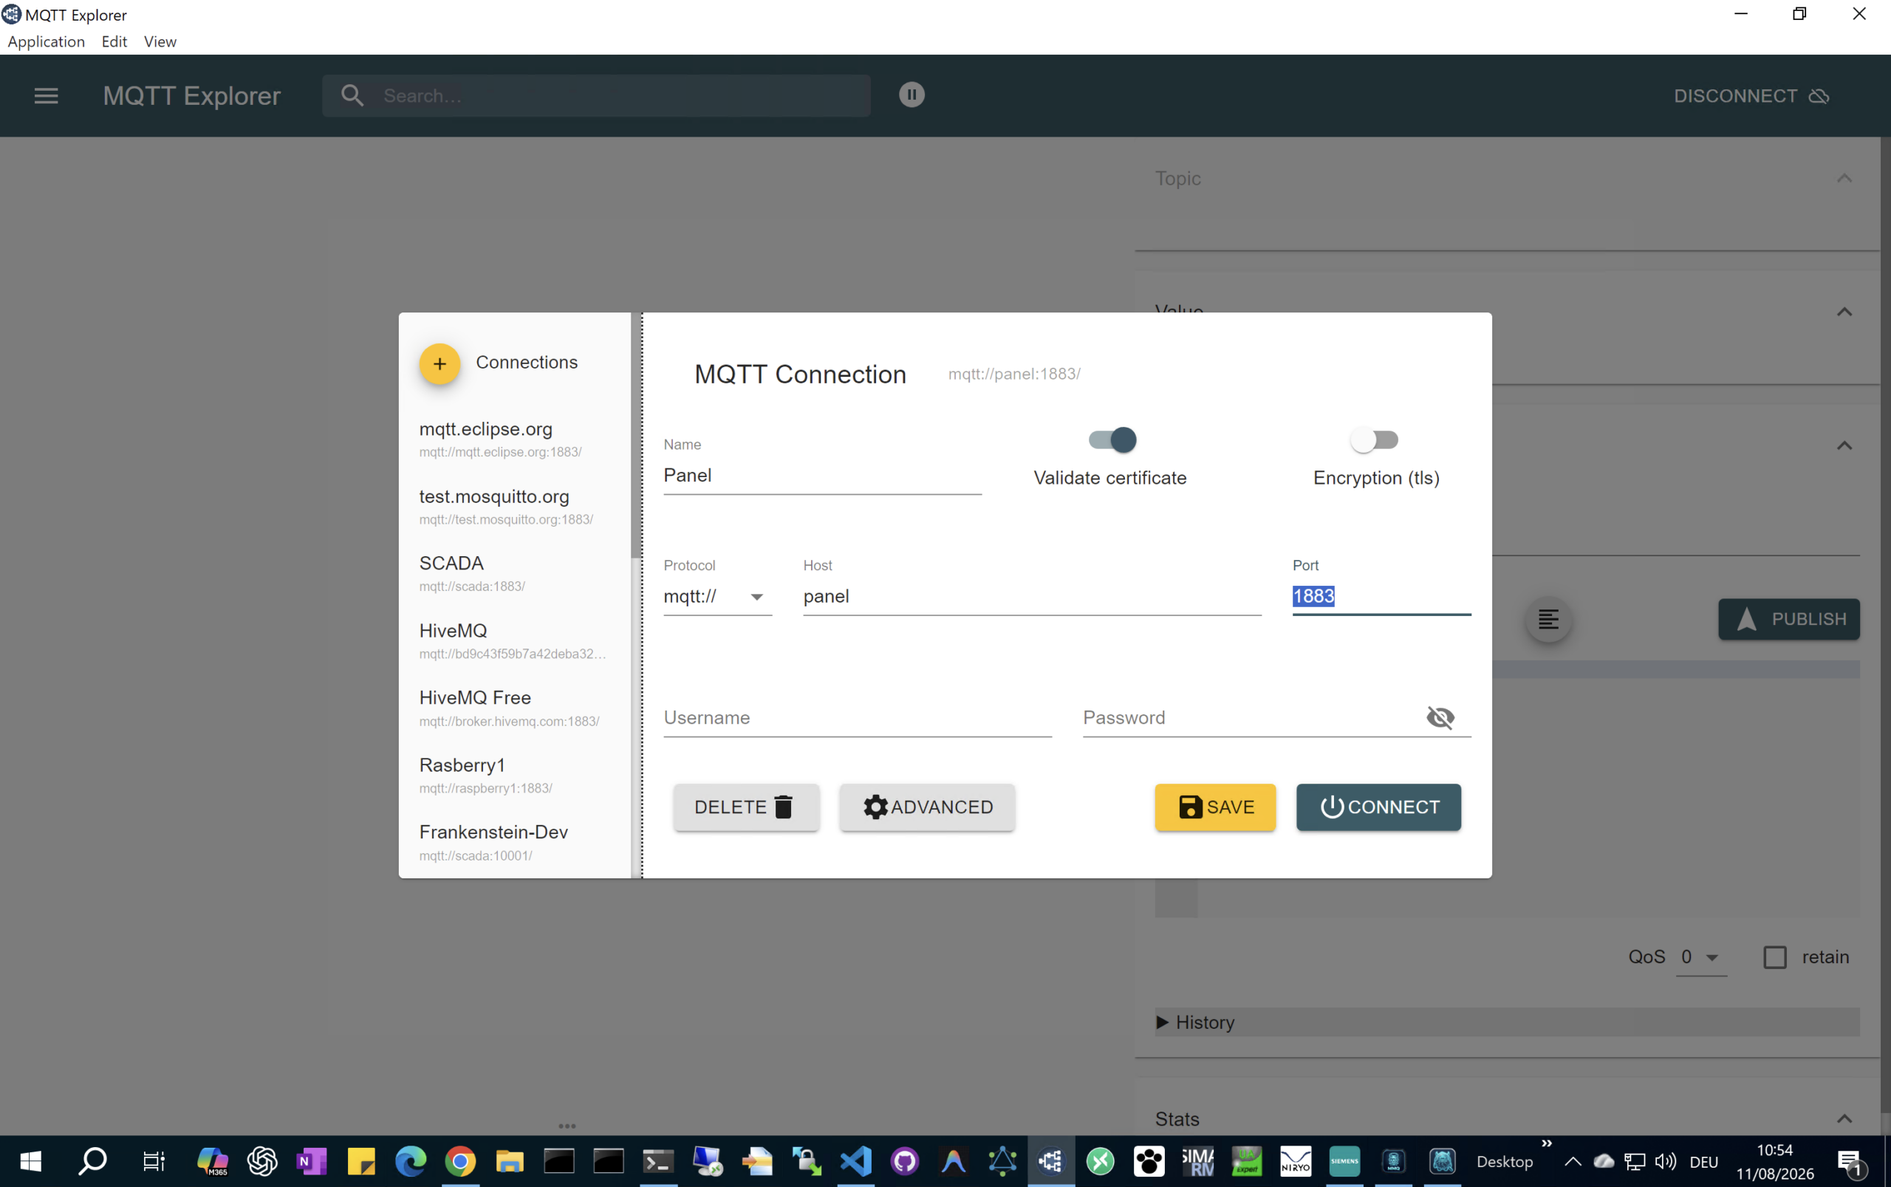Open the QoS dropdown
1891x1187 pixels.
tap(1701, 957)
